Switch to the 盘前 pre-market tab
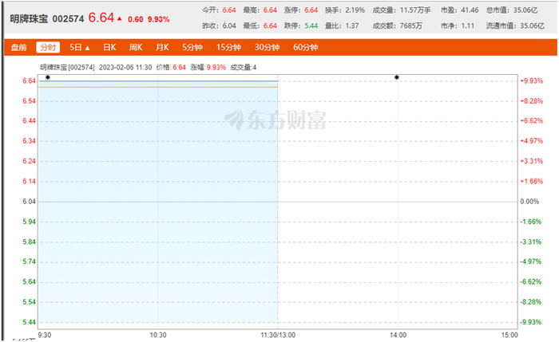 (19, 47)
